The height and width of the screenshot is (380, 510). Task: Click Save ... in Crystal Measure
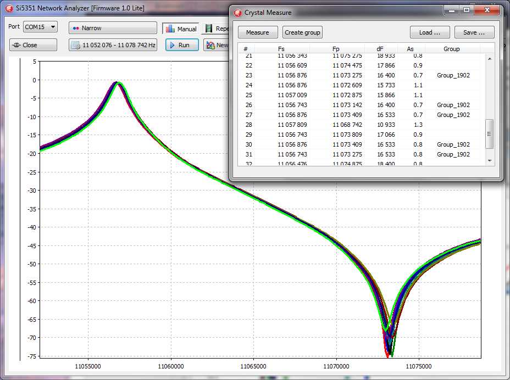click(474, 32)
